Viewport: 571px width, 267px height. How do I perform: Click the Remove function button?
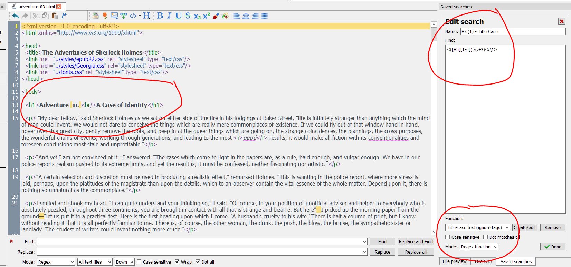tap(553, 227)
